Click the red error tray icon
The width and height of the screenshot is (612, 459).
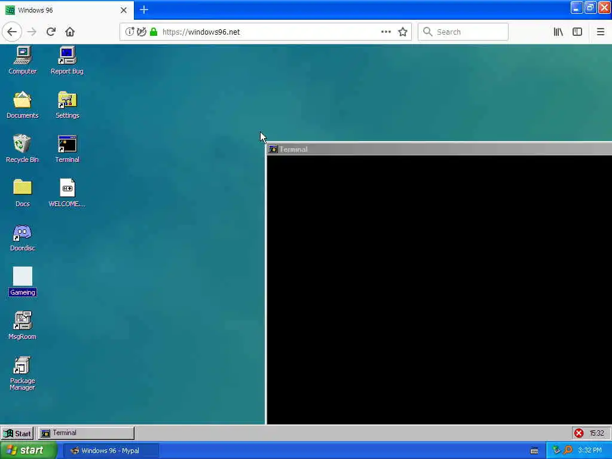[x=579, y=433]
